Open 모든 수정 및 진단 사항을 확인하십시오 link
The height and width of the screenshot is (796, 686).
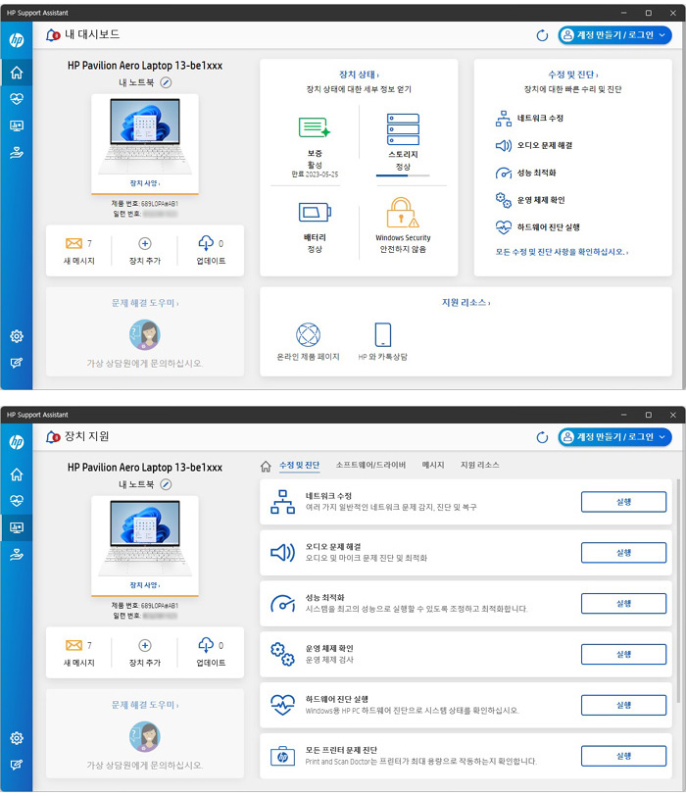[562, 252]
